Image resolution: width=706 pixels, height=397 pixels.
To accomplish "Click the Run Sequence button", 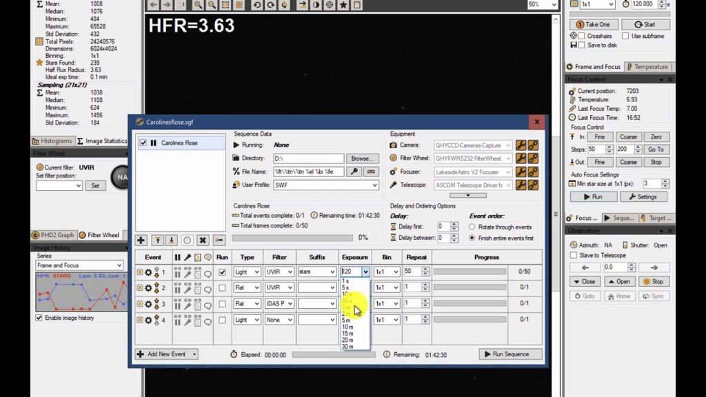I will 511,354.
